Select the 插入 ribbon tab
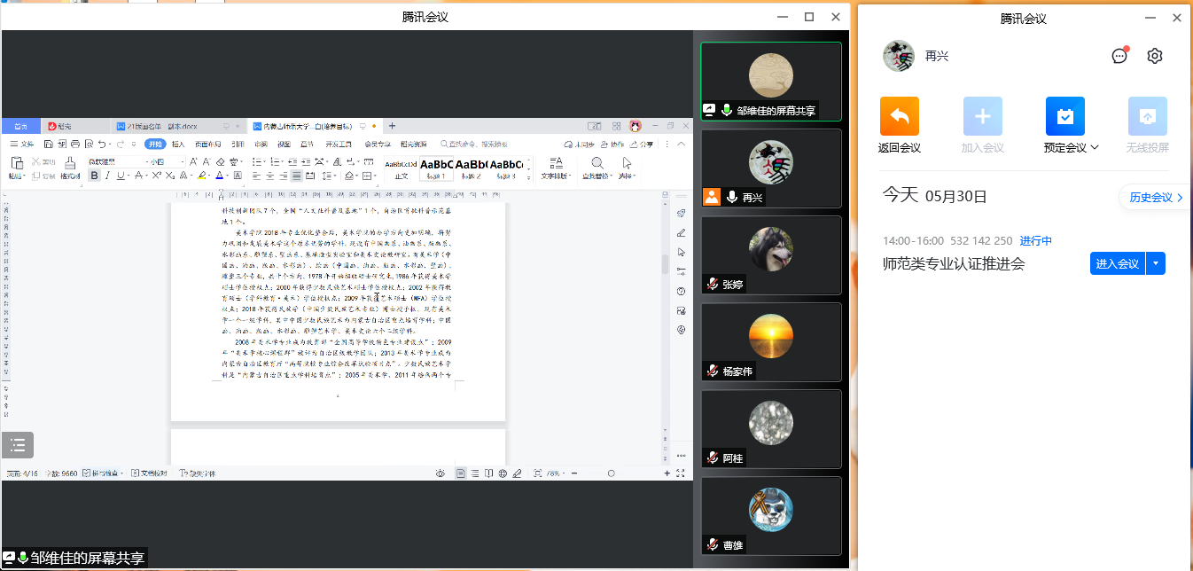This screenshot has width=1193, height=571. tap(178, 144)
